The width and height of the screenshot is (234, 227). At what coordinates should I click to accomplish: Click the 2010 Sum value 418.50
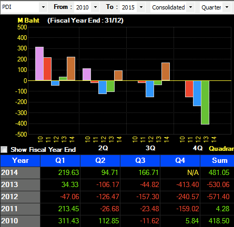point(219,221)
